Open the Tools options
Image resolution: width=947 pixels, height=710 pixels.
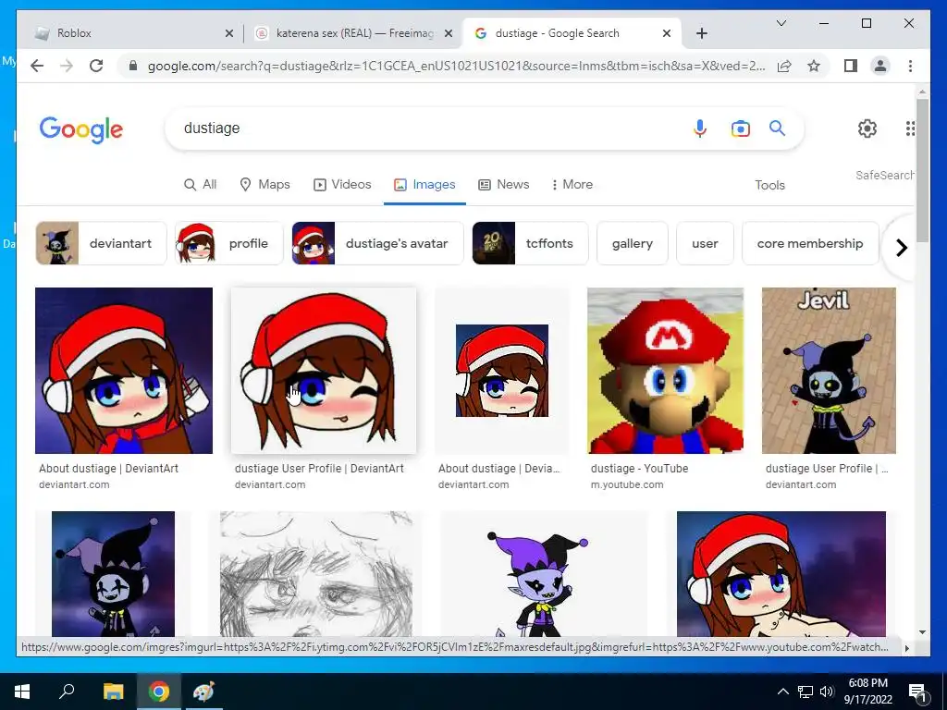pos(769,185)
